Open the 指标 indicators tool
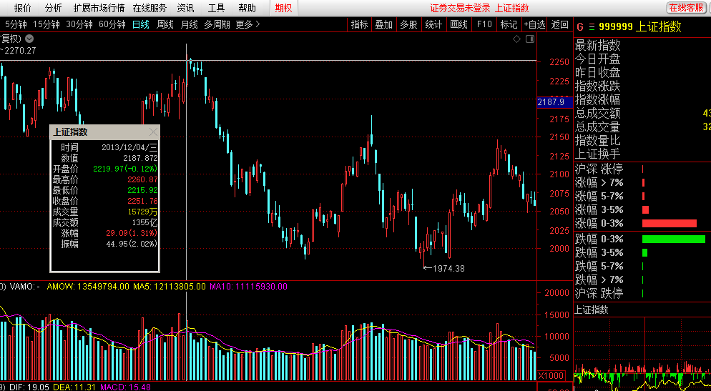 point(360,24)
